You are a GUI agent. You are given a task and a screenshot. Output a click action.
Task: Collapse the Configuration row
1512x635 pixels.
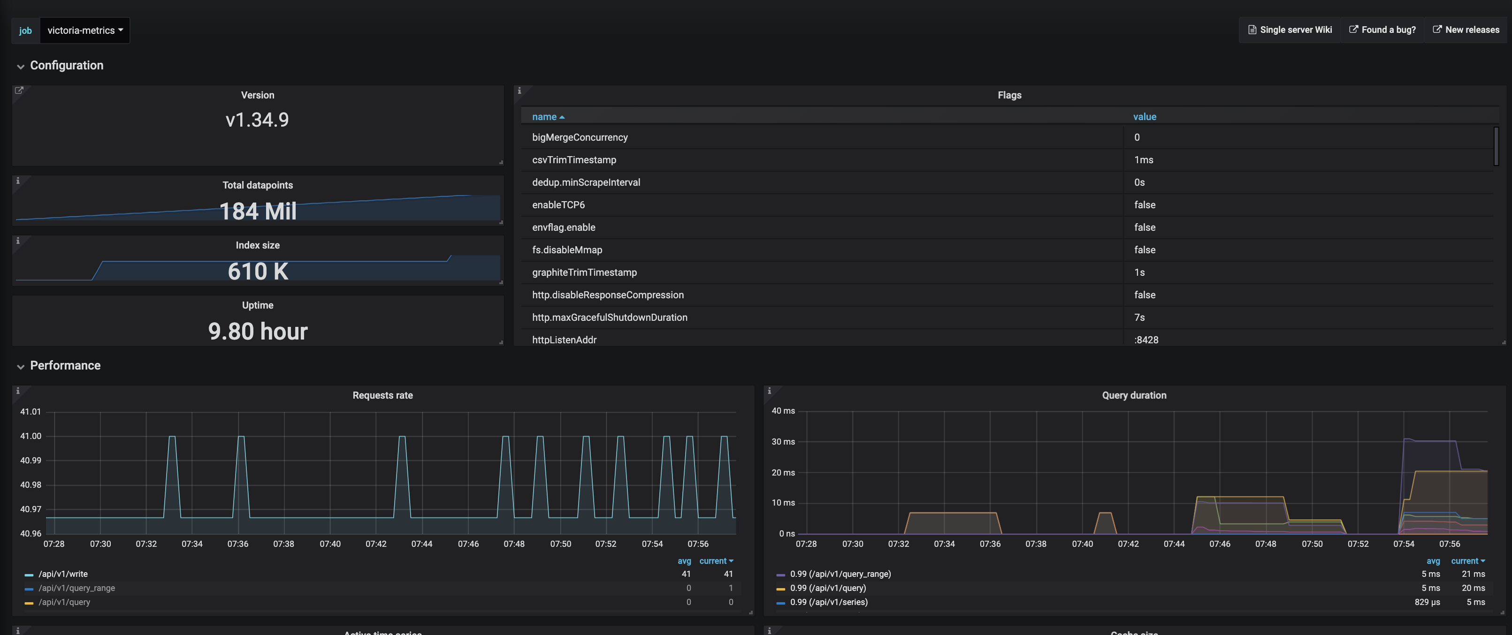pos(66,65)
